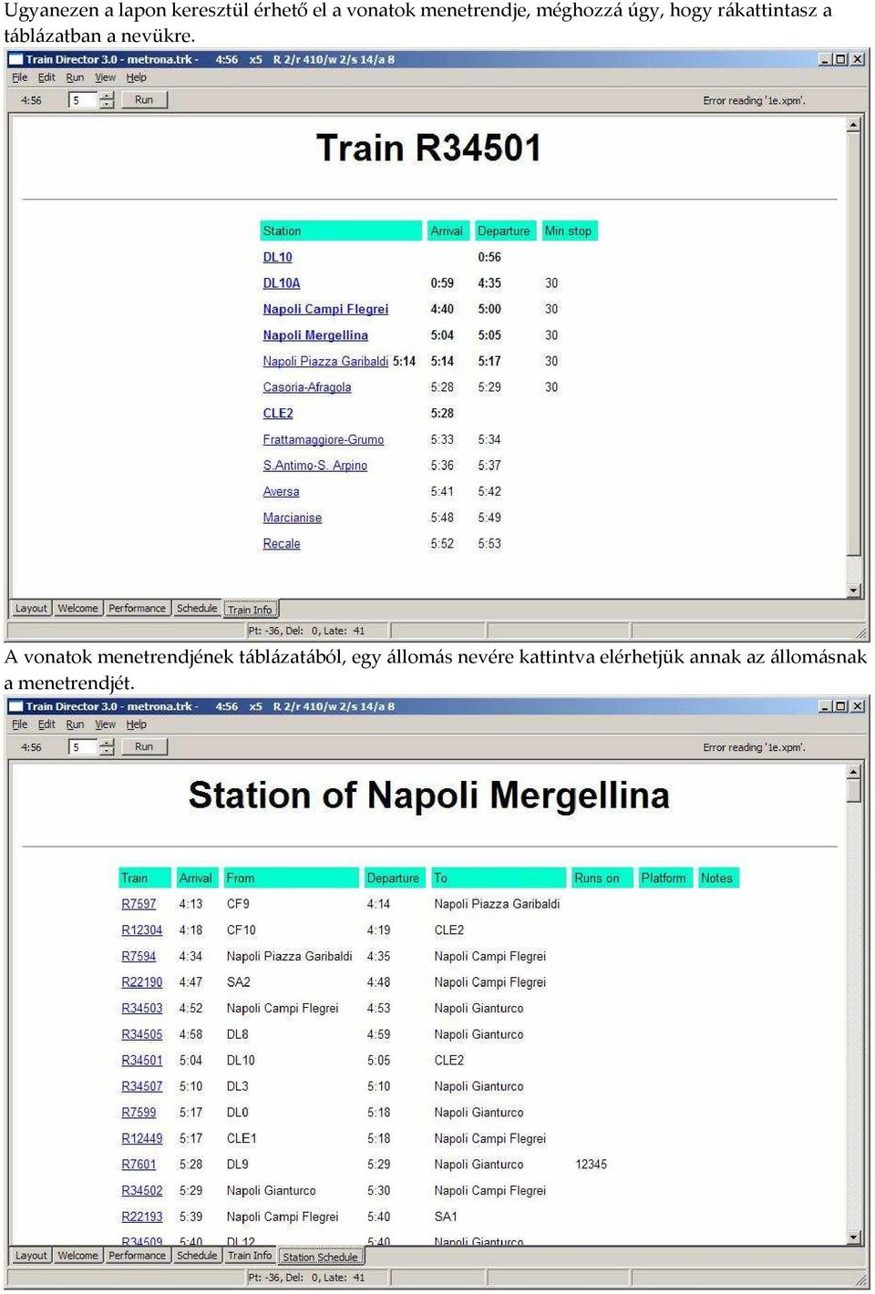Click the scroll up arrow in the Train R34501 window
Image resolution: width=875 pixels, height=1294 pixels.
(854, 124)
